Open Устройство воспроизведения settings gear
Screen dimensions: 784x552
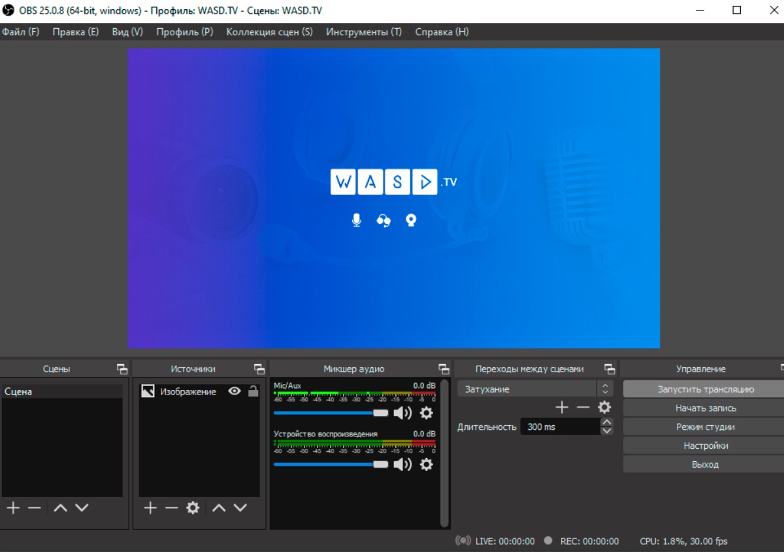pyautogui.click(x=426, y=464)
